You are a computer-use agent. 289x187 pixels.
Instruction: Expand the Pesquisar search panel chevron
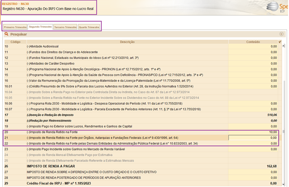click(x=281, y=34)
